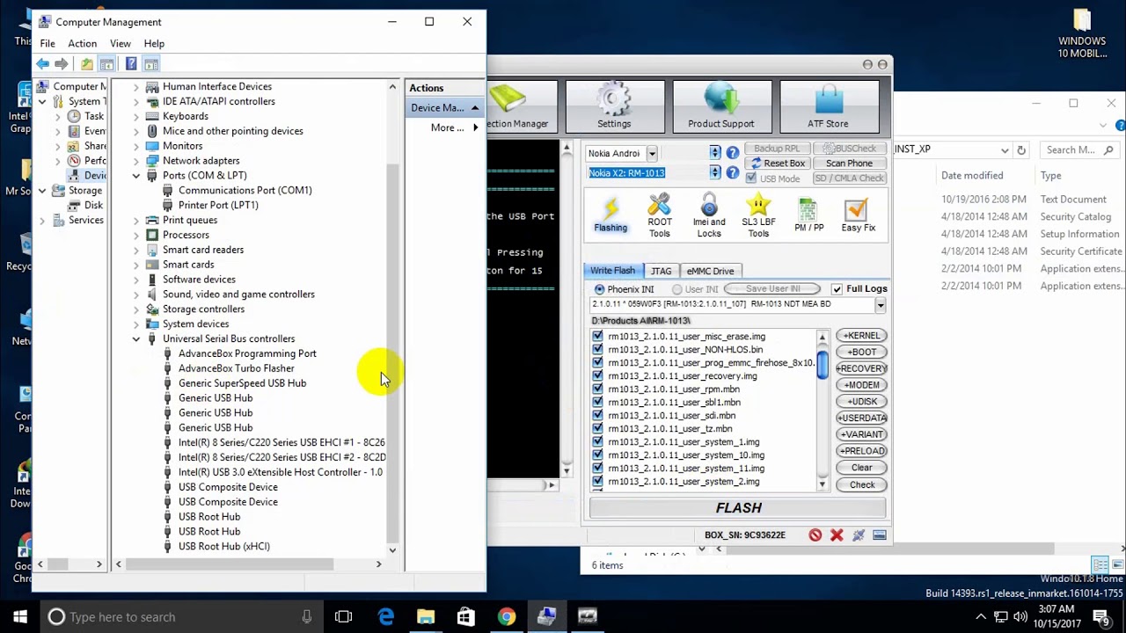Click the red X icon in ATF status bar
Screen dimensions: 1126x633
837,535
